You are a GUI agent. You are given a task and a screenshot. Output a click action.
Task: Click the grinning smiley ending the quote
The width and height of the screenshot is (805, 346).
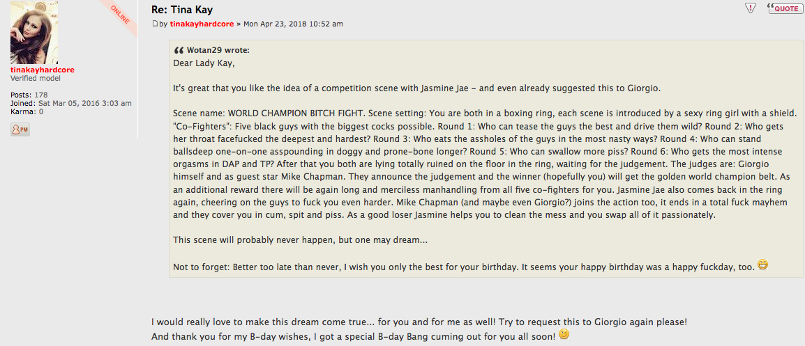pos(762,265)
